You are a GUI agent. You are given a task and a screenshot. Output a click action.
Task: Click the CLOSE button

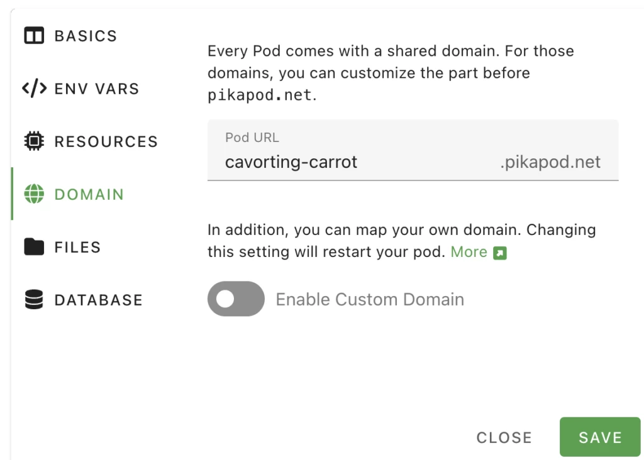(x=504, y=437)
